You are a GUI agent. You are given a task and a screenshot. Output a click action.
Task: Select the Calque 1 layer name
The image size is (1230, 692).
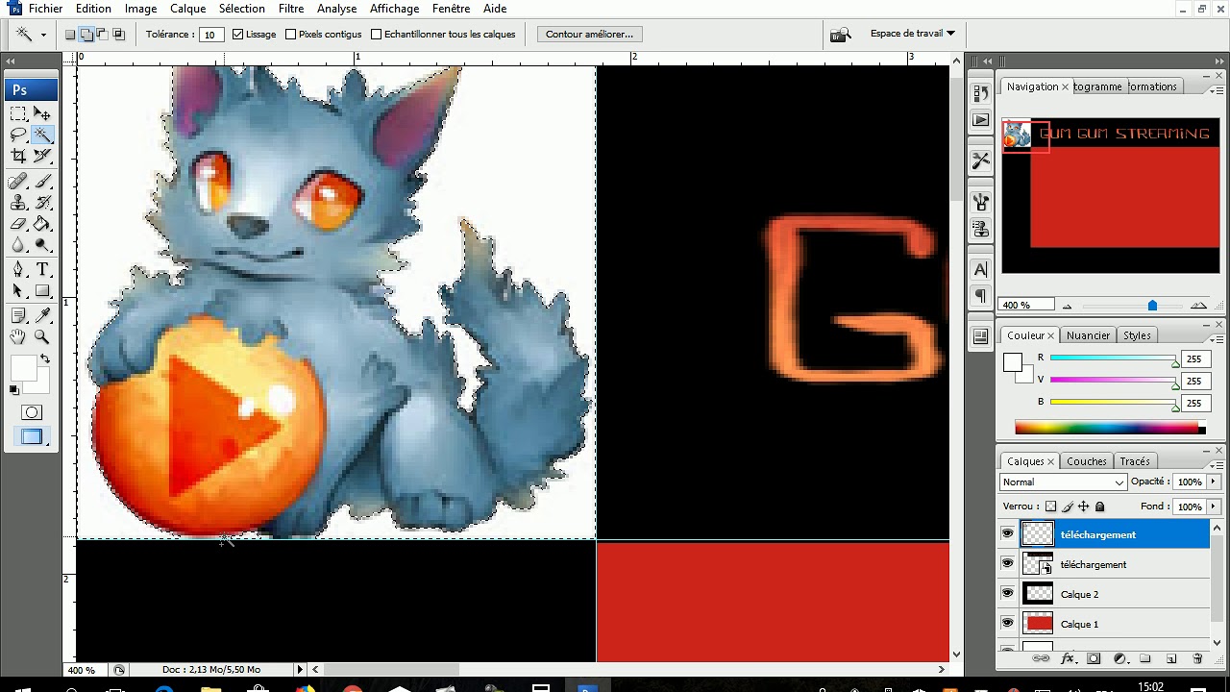pos(1079,625)
